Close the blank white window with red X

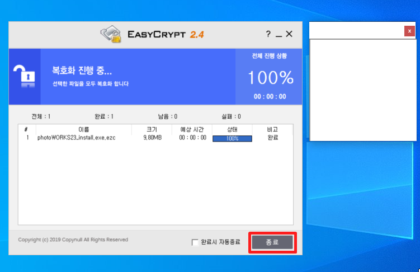click(409, 31)
